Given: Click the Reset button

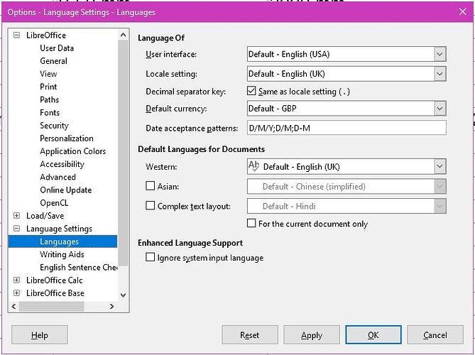Looking at the screenshot, I should click(x=250, y=335).
